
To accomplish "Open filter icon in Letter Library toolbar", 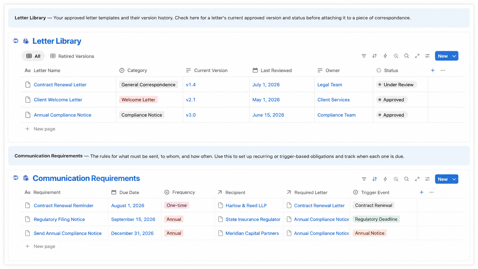I will pyautogui.click(x=364, y=56).
